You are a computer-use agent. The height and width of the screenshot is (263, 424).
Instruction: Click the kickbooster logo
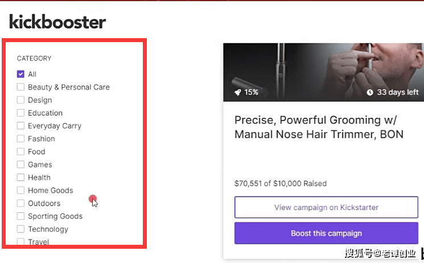pyautogui.click(x=57, y=22)
